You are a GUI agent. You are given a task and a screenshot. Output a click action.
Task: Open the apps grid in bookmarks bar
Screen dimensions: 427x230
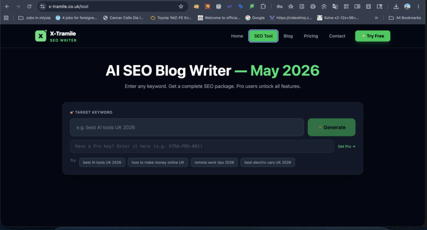click(6, 18)
